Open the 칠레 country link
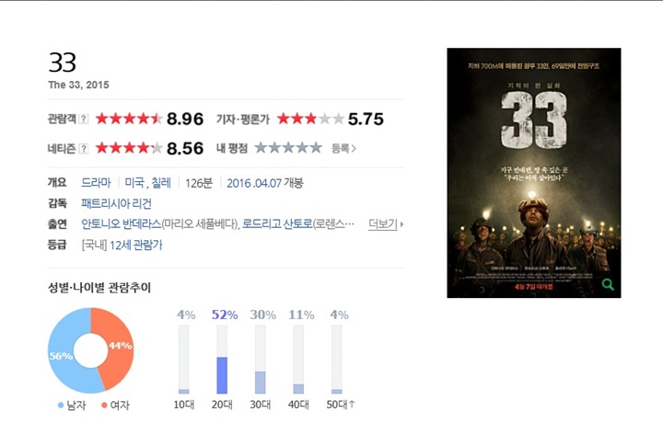The width and height of the screenshot is (663, 435). point(161,183)
